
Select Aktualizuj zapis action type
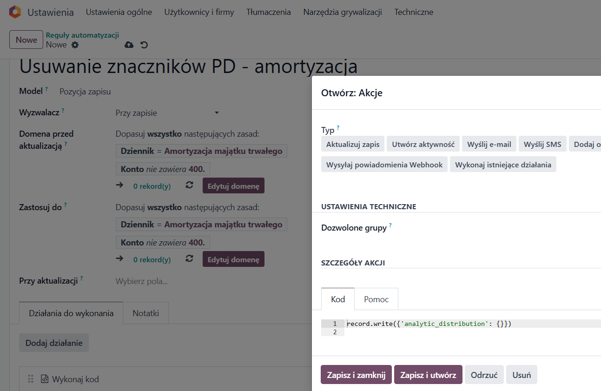coord(353,144)
